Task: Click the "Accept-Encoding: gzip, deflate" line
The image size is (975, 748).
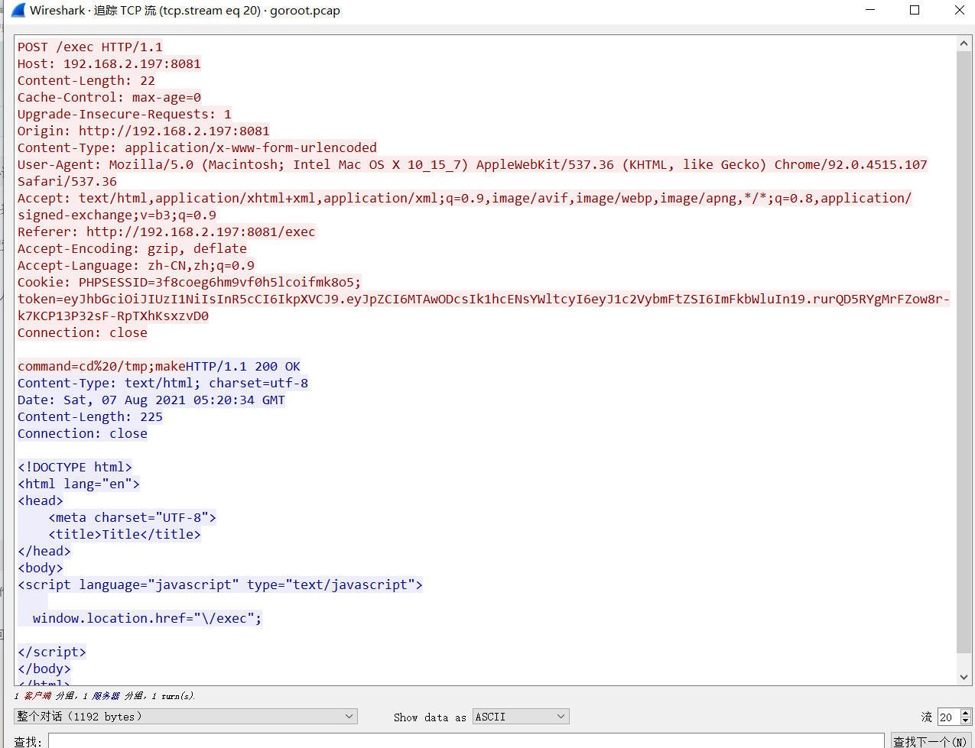Action: coord(132,248)
